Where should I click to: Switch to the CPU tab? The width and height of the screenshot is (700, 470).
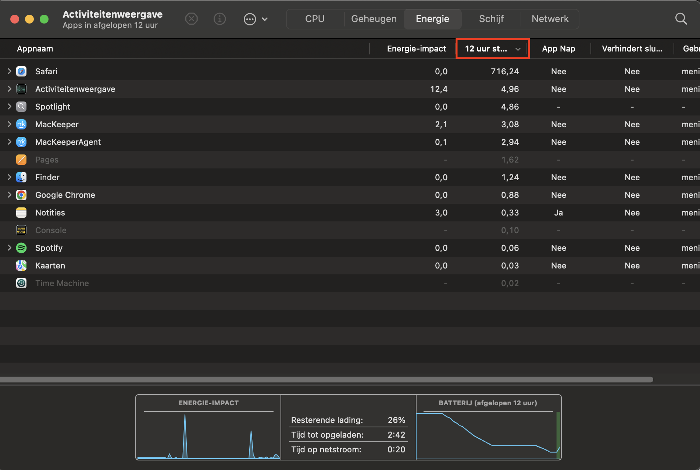click(315, 19)
